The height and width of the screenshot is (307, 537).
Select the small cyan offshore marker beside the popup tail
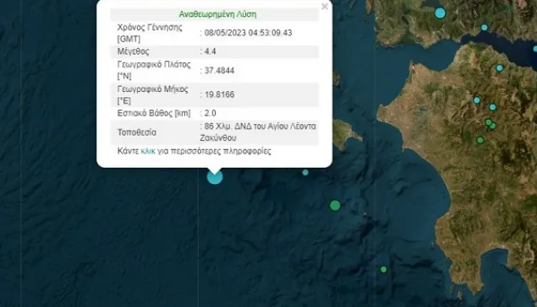click(x=305, y=172)
